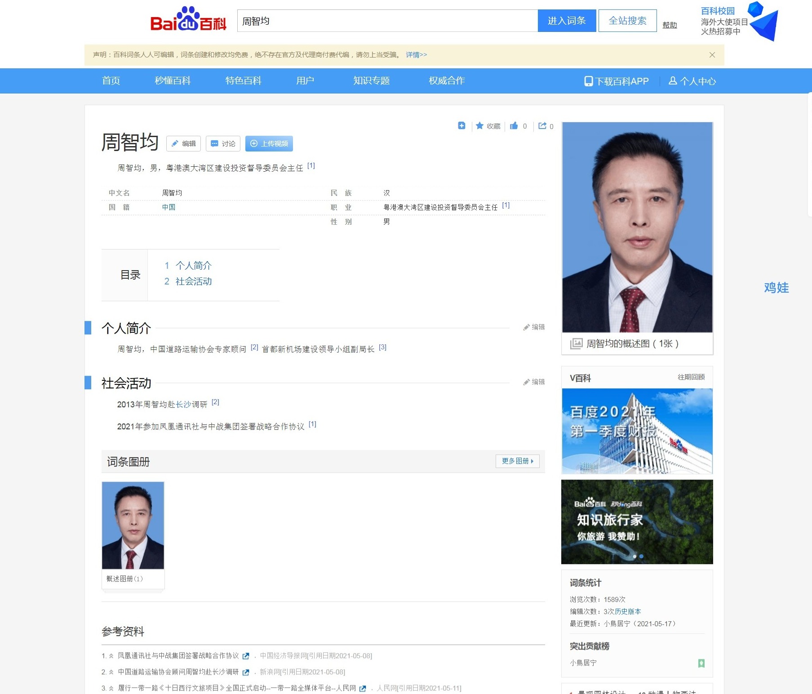
Task: Open the 概述图册 thumbnail photo
Action: (133, 525)
